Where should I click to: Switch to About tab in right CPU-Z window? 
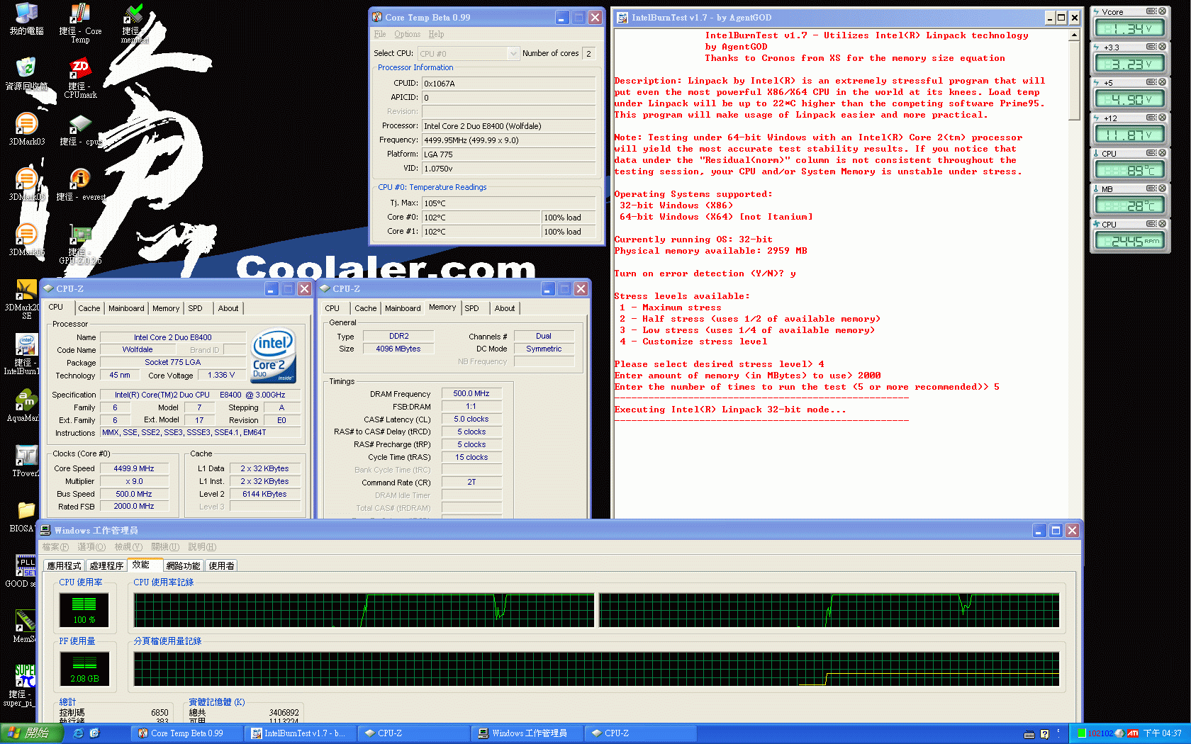pos(505,308)
